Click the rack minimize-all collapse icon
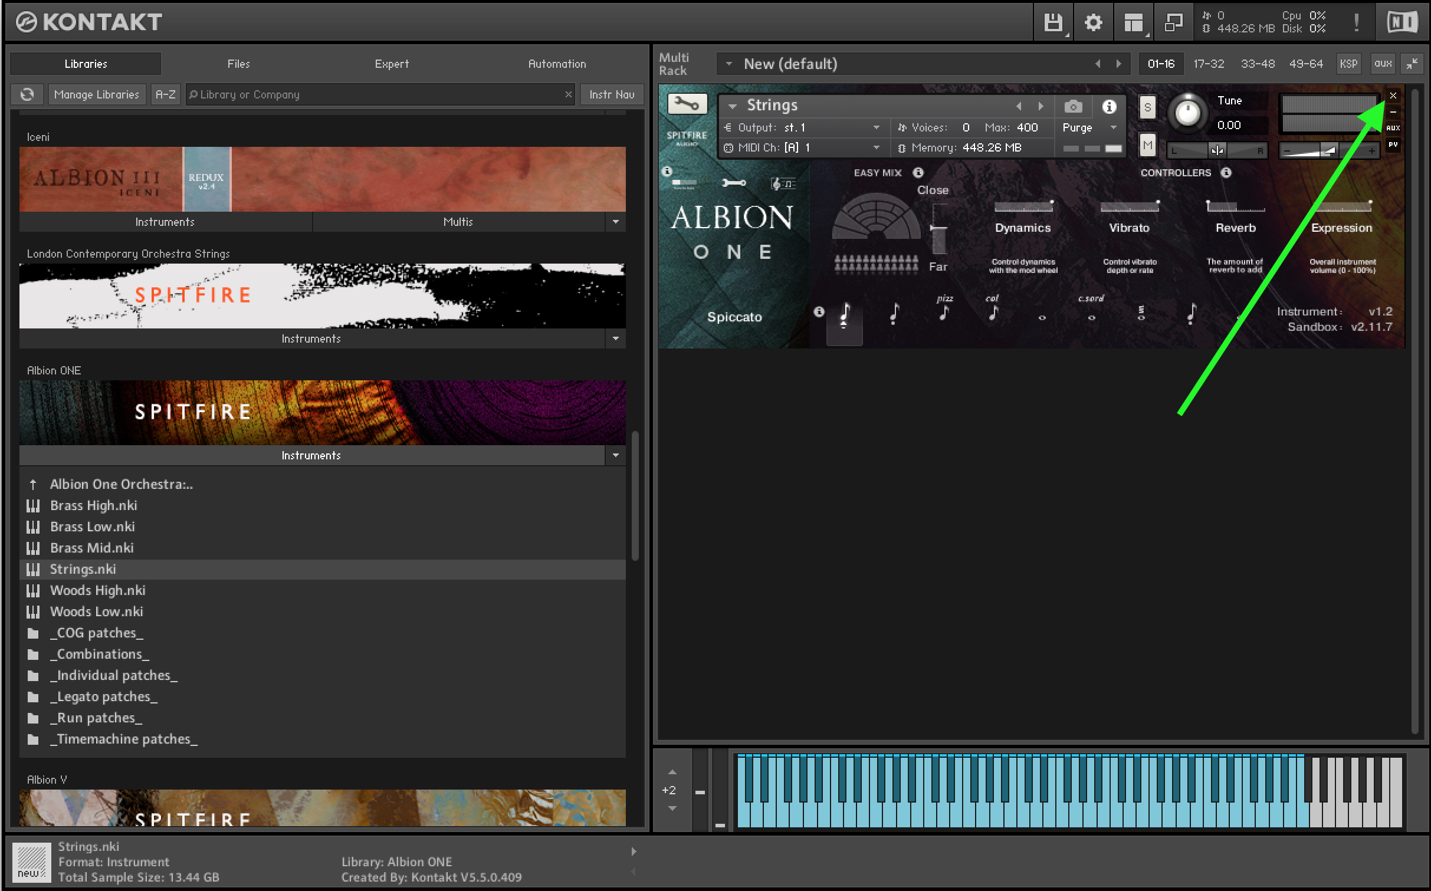 click(1412, 64)
